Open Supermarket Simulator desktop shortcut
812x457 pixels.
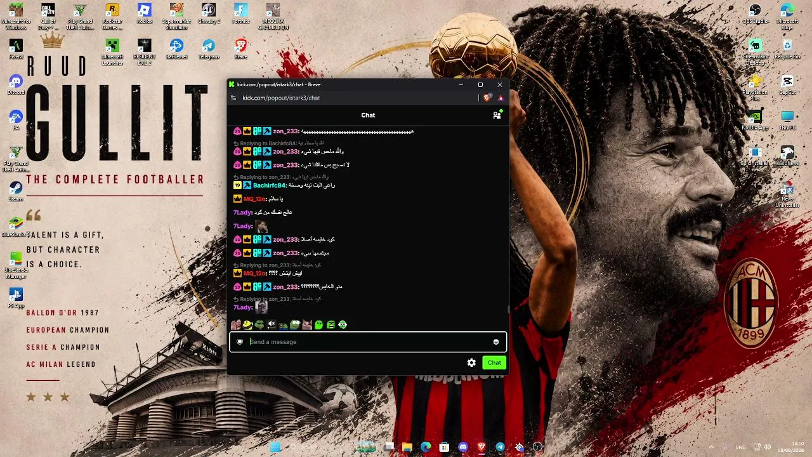pyautogui.click(x=176, y=17)
